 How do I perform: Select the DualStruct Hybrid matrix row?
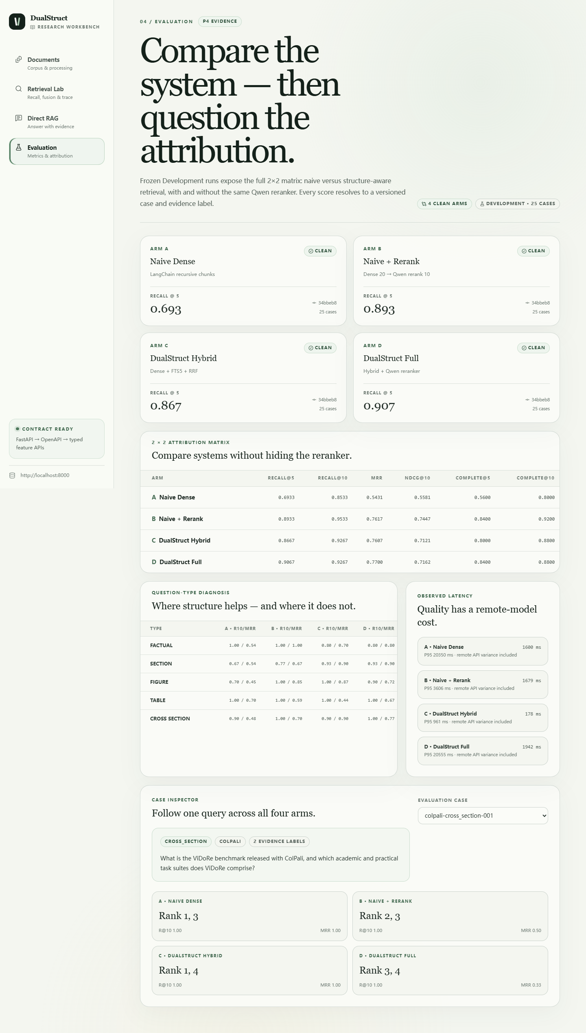click(350, 541)
